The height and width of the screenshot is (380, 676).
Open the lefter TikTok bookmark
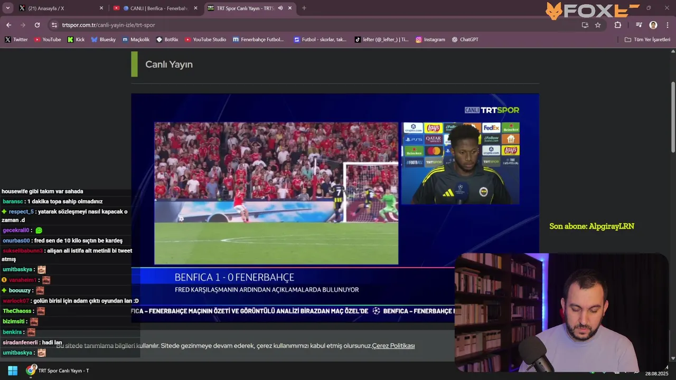coord(381,40)
